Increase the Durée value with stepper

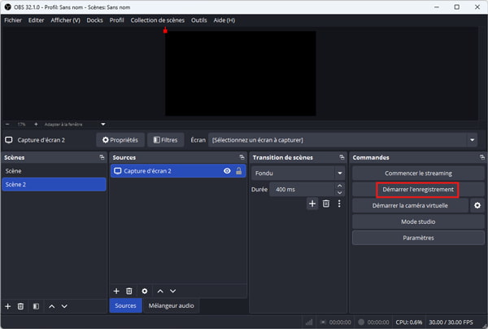(x=340, y=186)
